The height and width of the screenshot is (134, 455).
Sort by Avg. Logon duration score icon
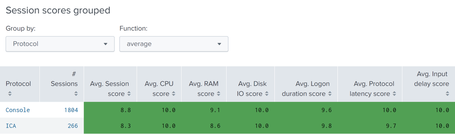click(x=330, y=94)
